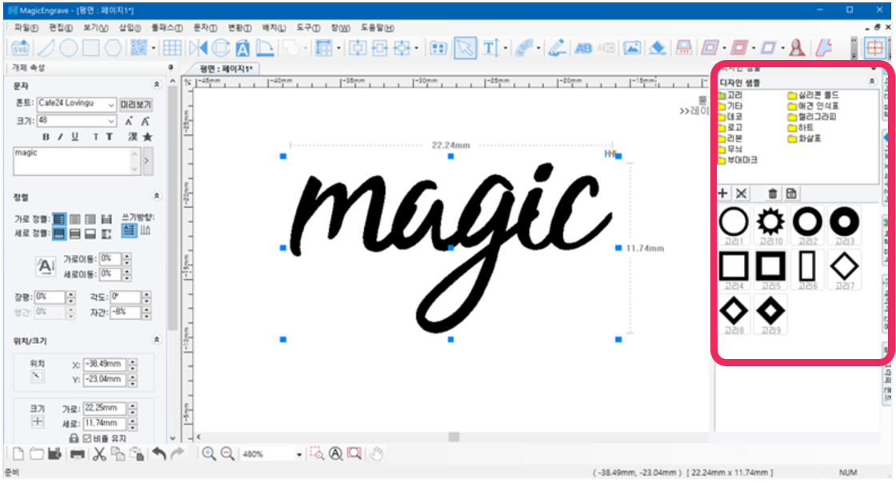
Task: Click the insert image icon
Action: tap(631, 48)
